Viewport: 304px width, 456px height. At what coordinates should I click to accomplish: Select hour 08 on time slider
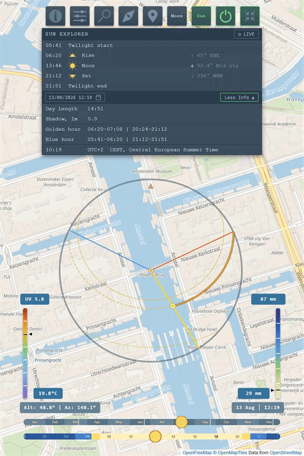109,436
